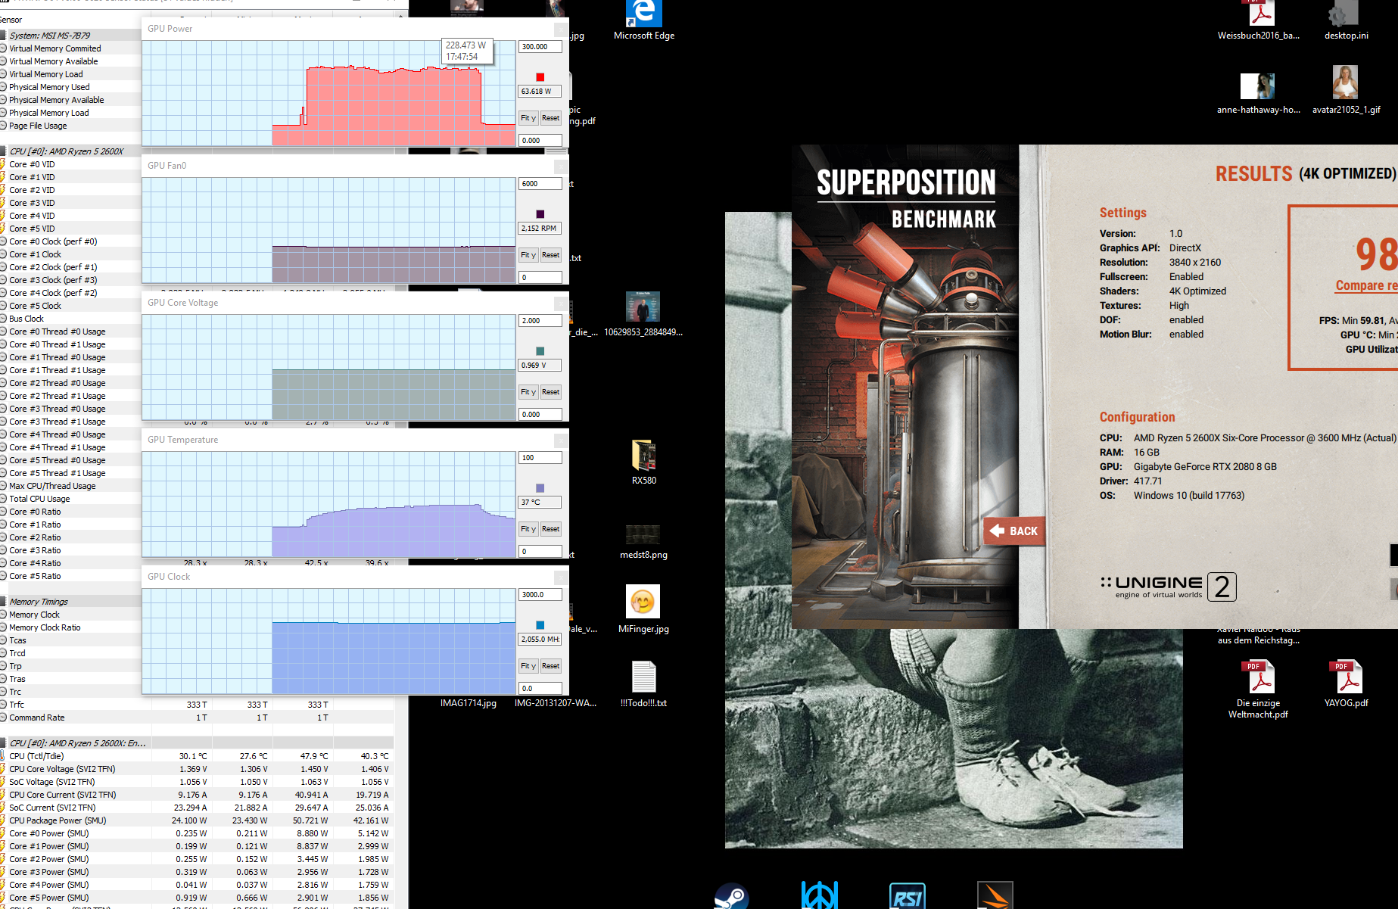The image size is (1398, 909).
Task: Select the CPU Package Power (SMU) row
Action: pos(197,820)
